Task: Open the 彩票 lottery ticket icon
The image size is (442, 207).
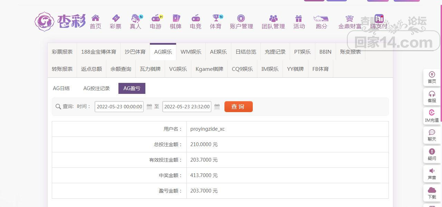Action: 115,18
